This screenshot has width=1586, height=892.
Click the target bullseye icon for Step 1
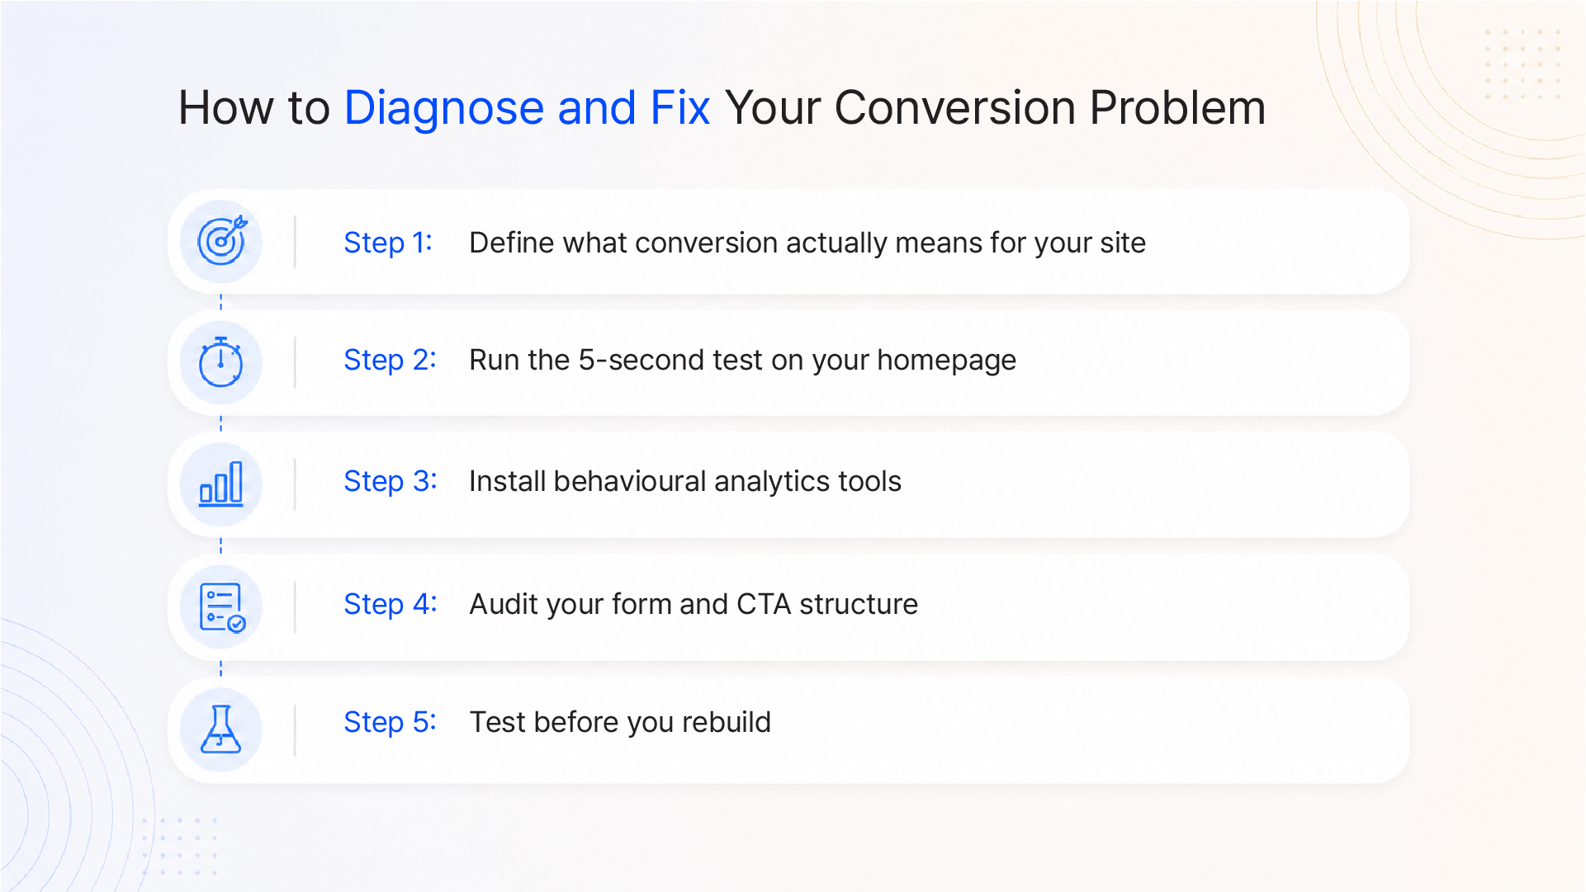click(x=222, y=241)
